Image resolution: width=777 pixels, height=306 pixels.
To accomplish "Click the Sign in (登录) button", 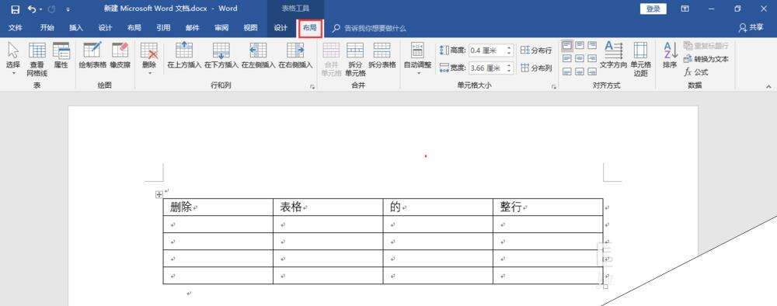I will tap(653, 9).
